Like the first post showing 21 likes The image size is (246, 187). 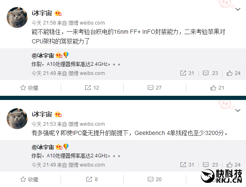(217, 88)
